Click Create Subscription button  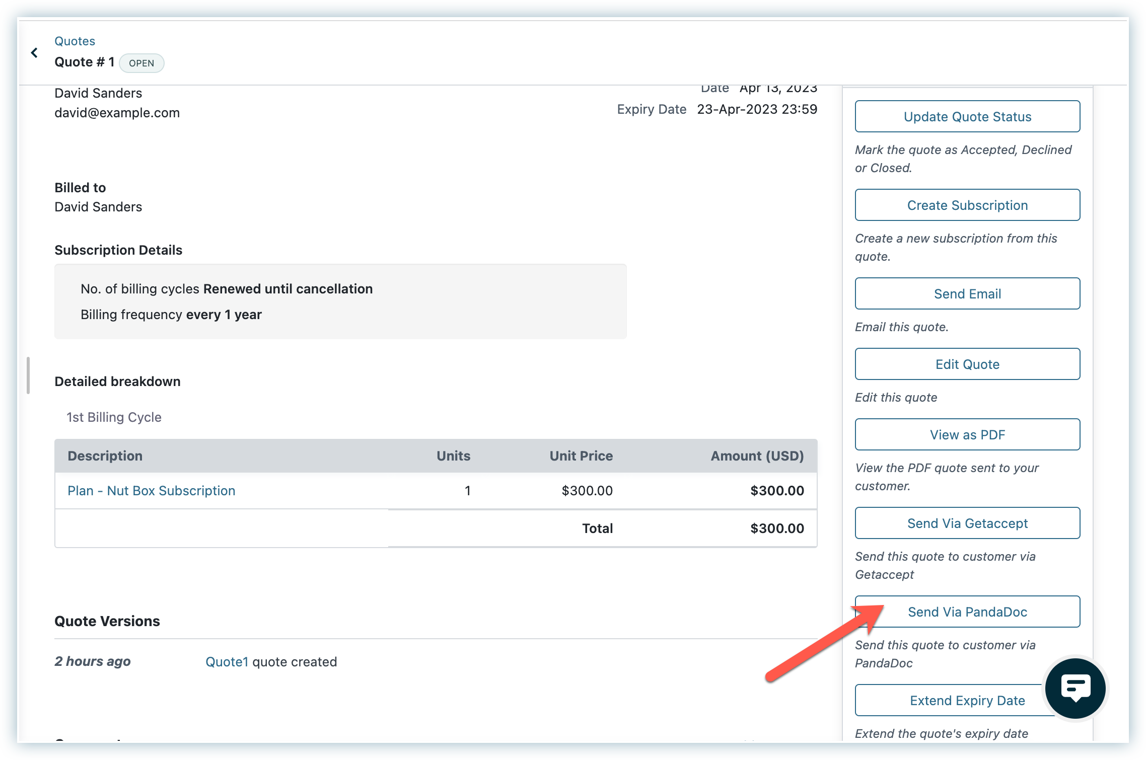tap(967, 205)
